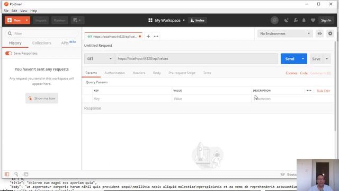Open the My Workspace switcher
339x191 pixels.
click(x=166, y=20)
